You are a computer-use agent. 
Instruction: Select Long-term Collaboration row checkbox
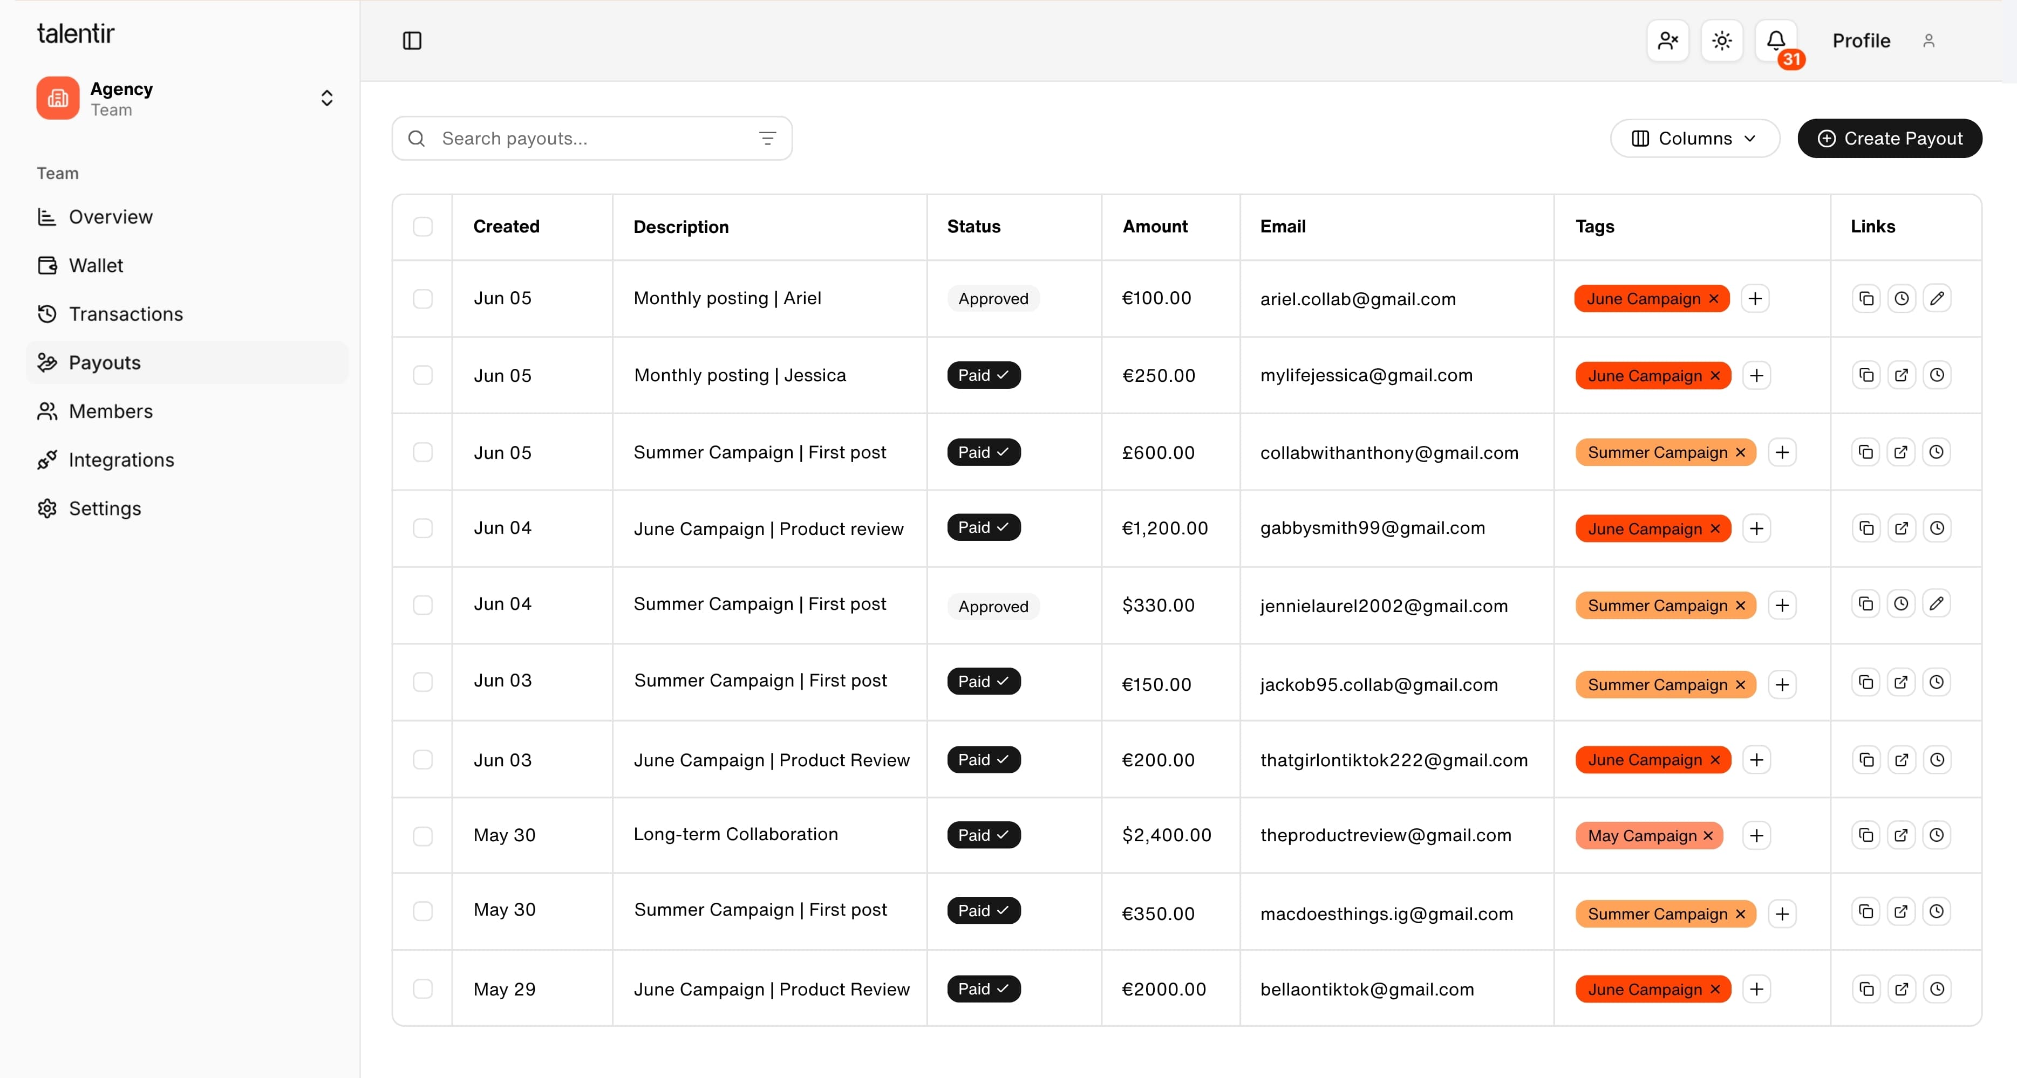click(x=423, y=835)
